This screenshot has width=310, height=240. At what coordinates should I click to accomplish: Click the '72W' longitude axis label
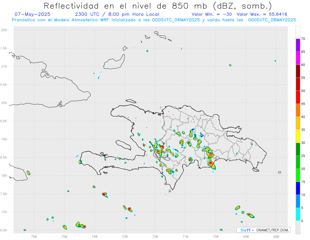(155, 236)
